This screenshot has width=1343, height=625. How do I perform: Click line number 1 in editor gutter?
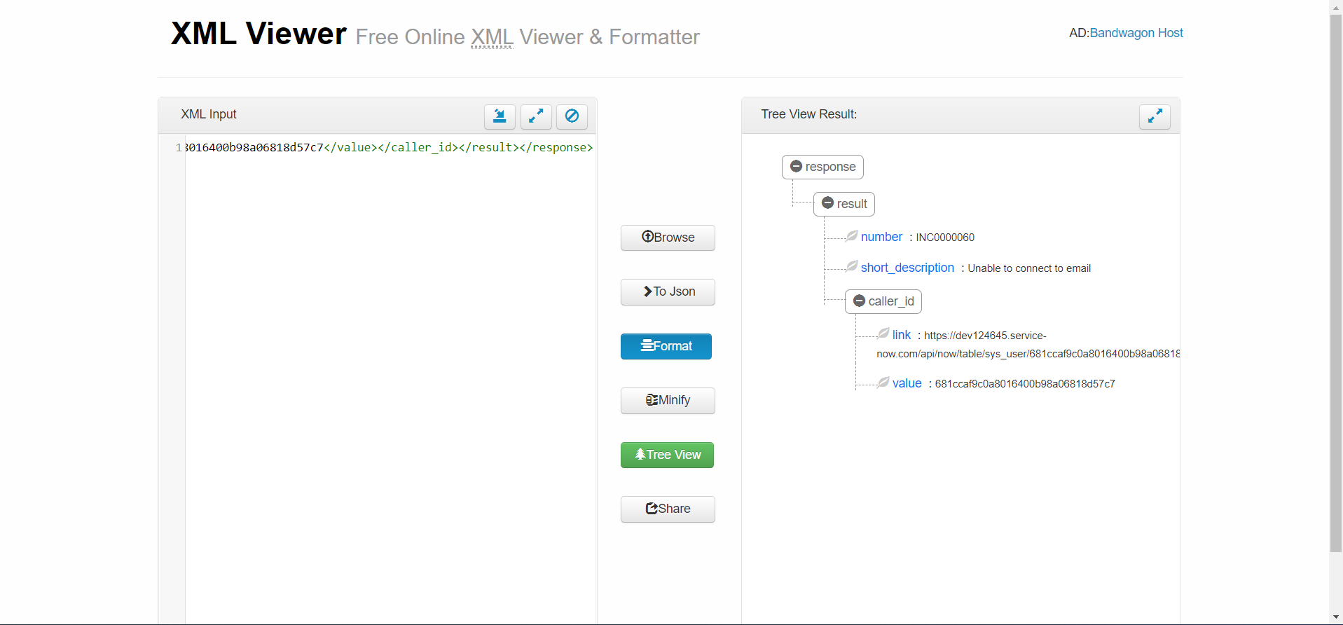pos(179,147)
